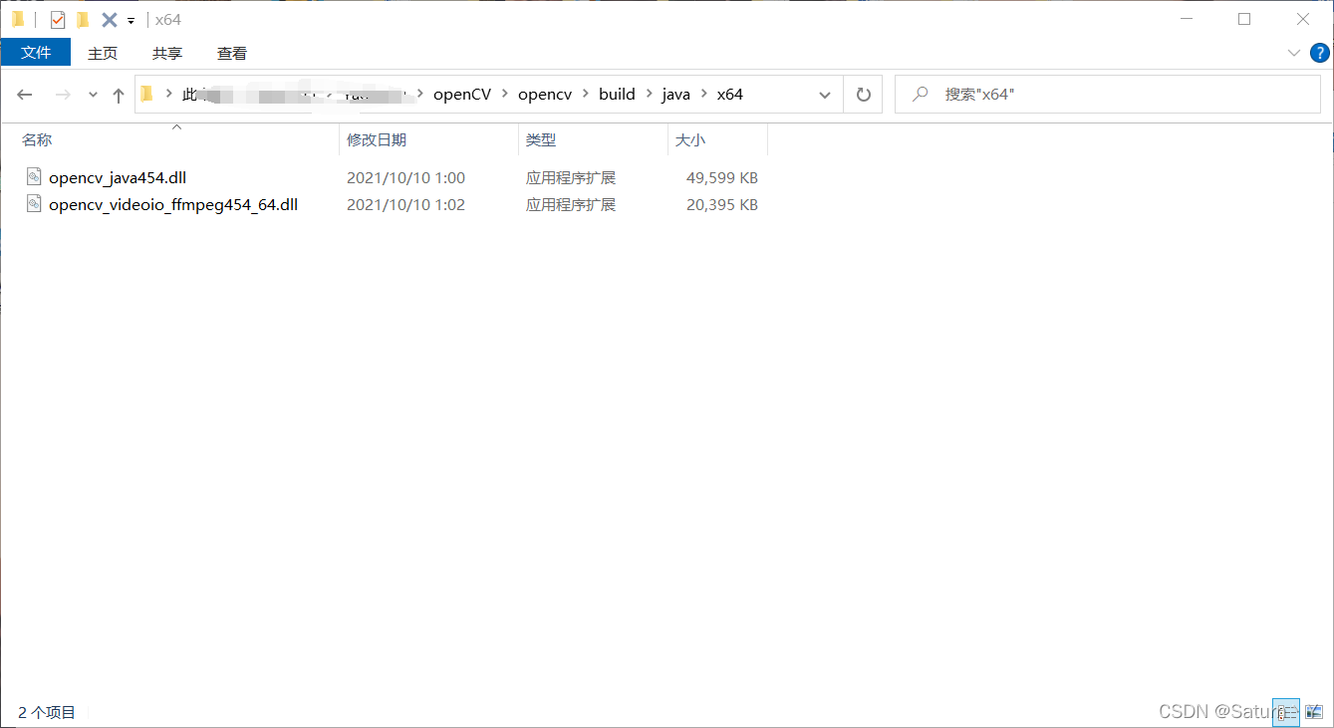This screenshot has width=1334, height=728.
Task: Click the opencv_java454.dll file icon
Action: [34, 177]
